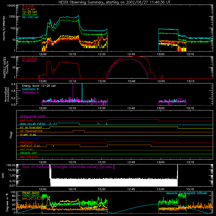Select the ECLIPSE_FLAG label
The height and width of the screenshot is (216, 216).
click(29, 139)
